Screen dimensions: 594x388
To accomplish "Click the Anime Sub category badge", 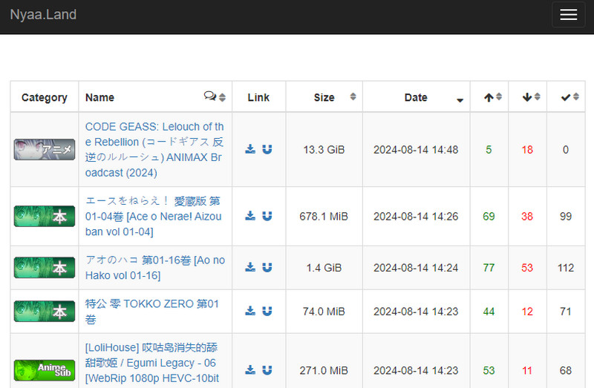I will [x=45, y=369].
